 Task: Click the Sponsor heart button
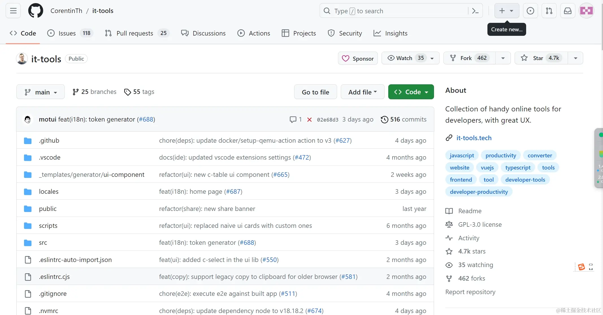click(358, 58)
